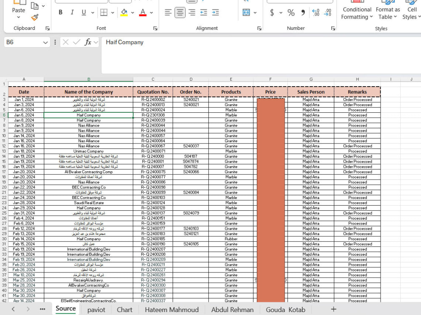Apply Comma Style
Viewport: 421px width, 315px height.
(303, 12)
